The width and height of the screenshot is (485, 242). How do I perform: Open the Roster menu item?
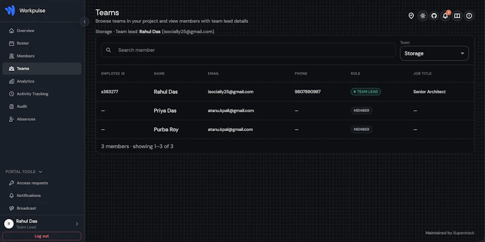point(42,43)
